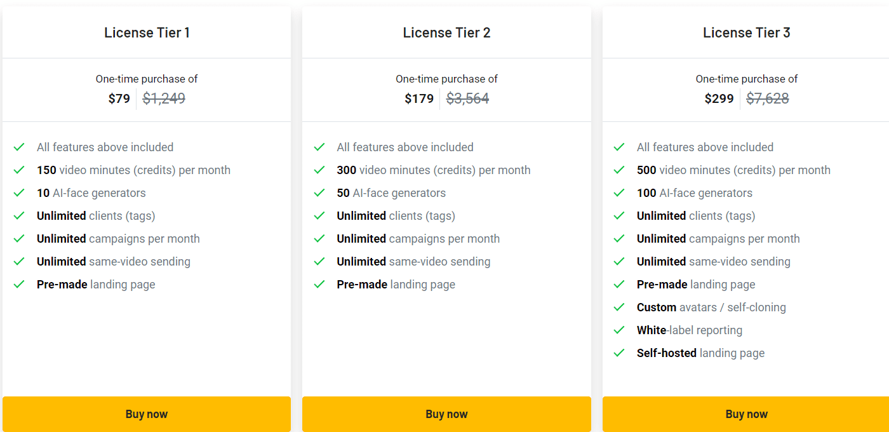Click "Buy now" under License Tier 2

tap(446, 414)
